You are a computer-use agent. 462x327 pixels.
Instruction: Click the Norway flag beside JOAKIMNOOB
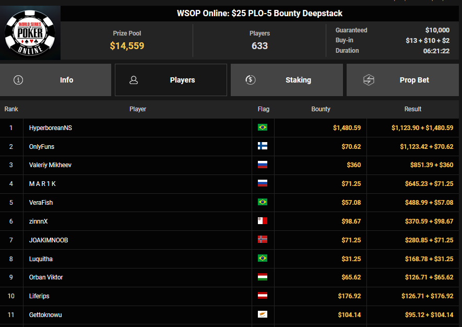(263, 240)
